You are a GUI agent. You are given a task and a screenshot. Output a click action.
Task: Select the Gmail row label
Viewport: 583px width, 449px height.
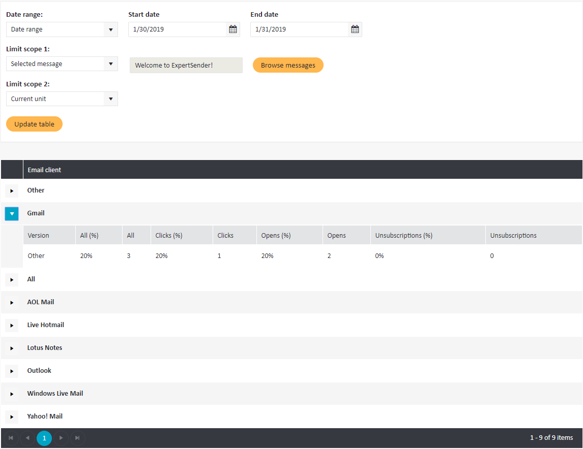[x=36, y=213]
